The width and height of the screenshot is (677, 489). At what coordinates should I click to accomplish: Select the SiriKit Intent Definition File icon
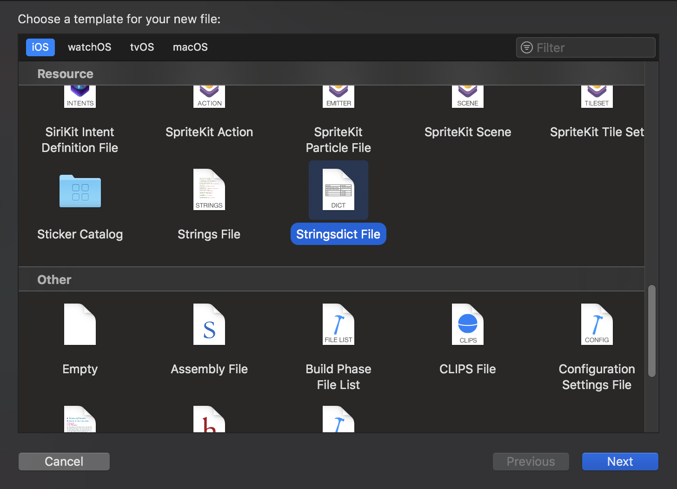(x=80, y=97)
